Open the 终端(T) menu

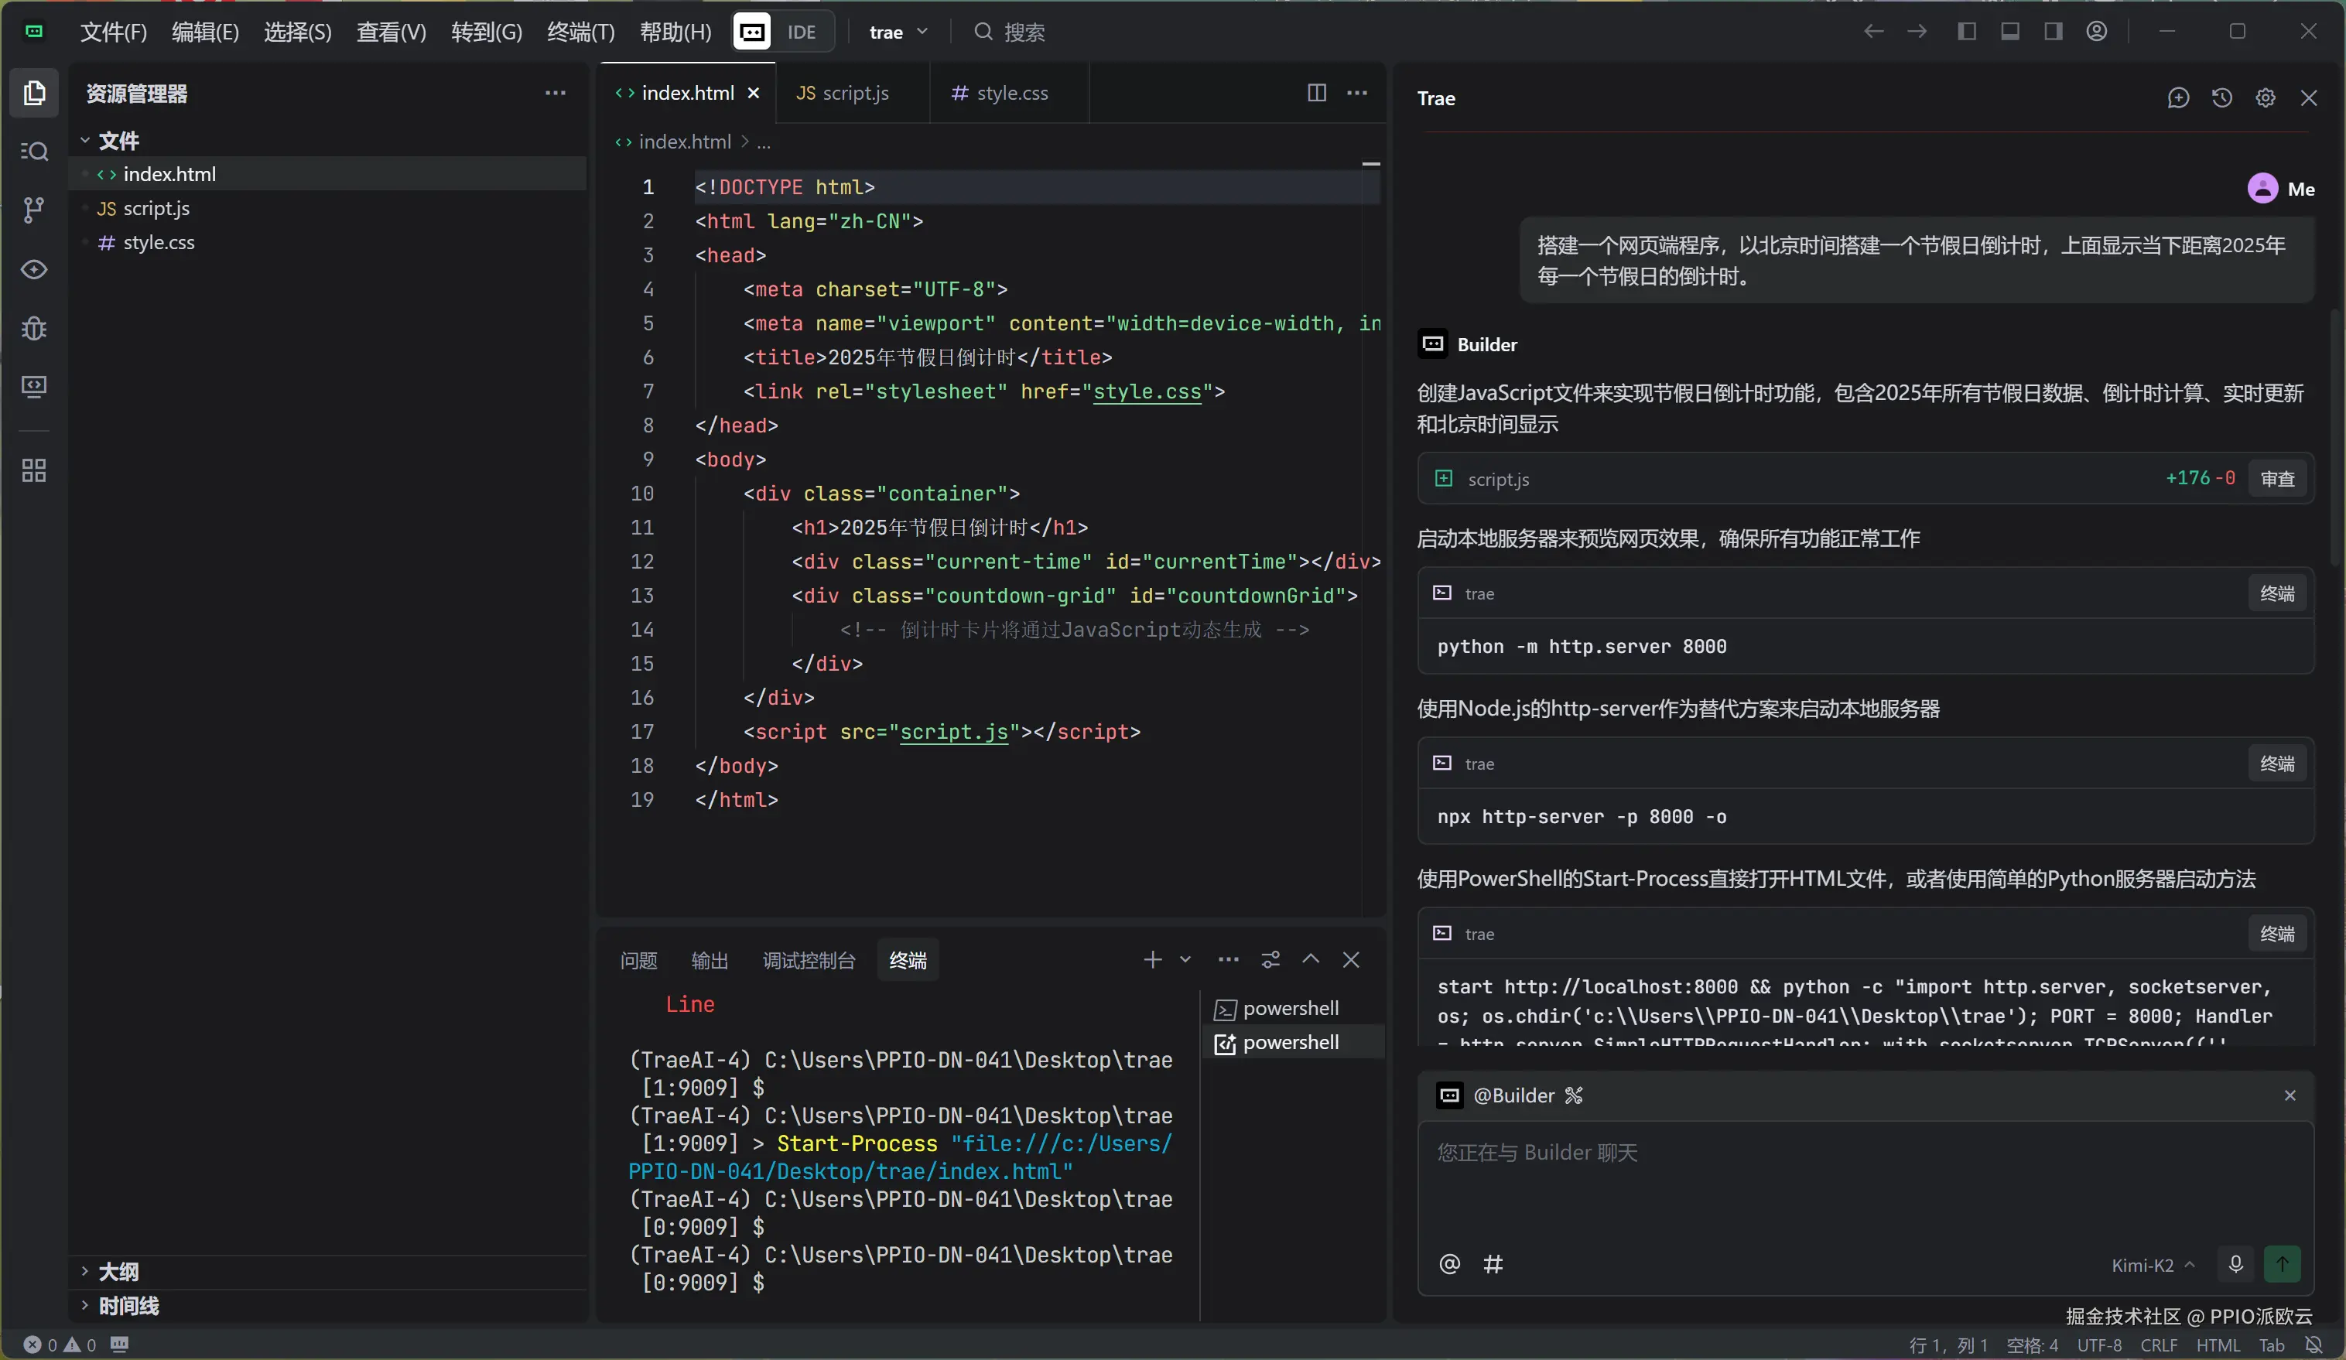click(580, 32)
